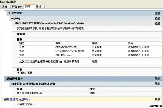Click 完全控制 in BUILTIN\Users row
163x108 pixels.
coord(97,55)
